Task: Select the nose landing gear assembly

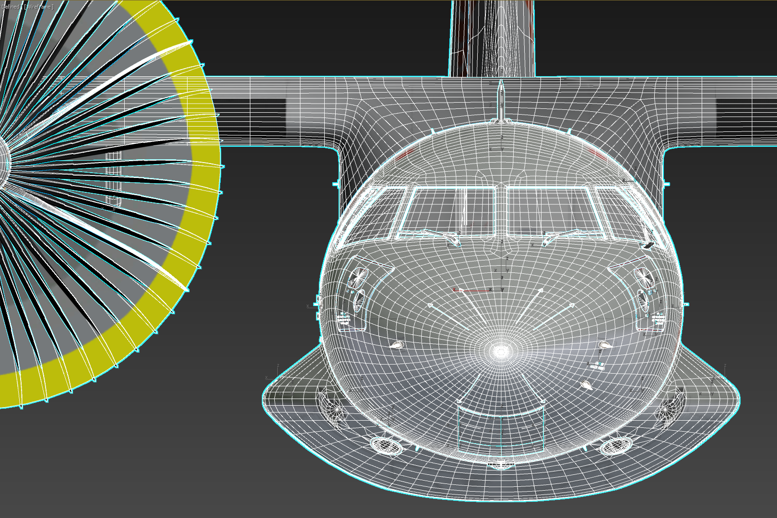Action: click(500, 465)
